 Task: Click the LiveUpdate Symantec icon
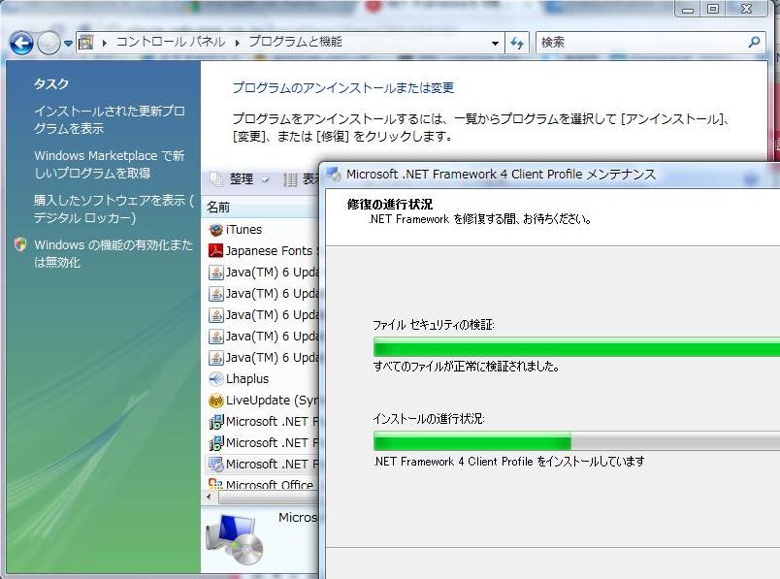215,401
